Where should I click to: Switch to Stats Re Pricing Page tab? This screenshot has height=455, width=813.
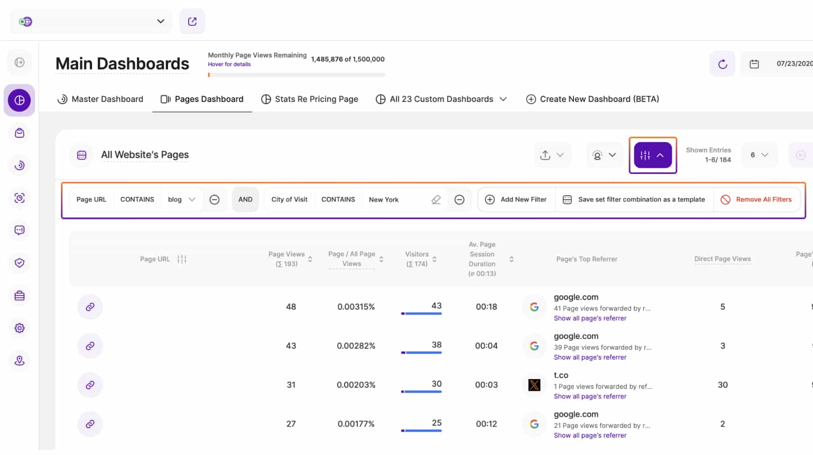point(310,99)
